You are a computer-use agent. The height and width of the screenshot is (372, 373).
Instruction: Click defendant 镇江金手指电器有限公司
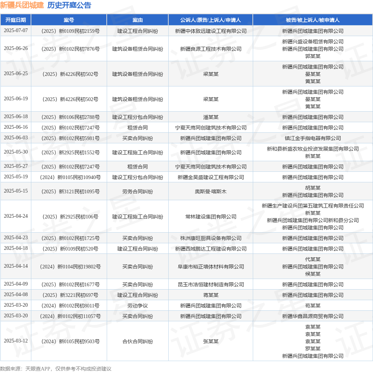(313, 138)
